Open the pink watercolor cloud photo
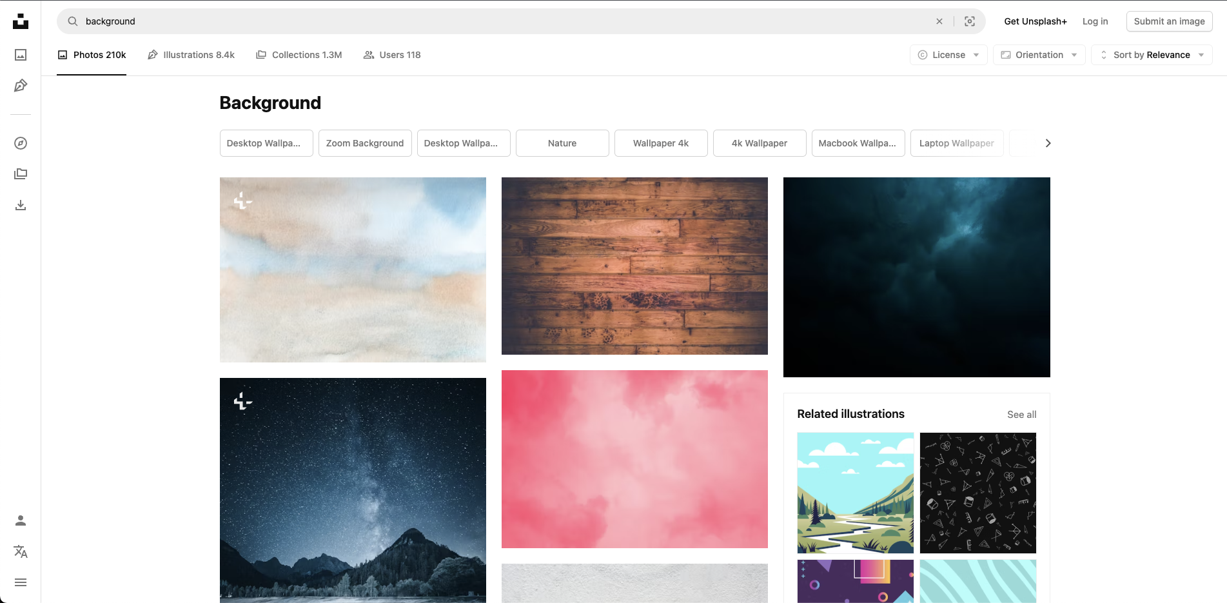 pos(634,459)
